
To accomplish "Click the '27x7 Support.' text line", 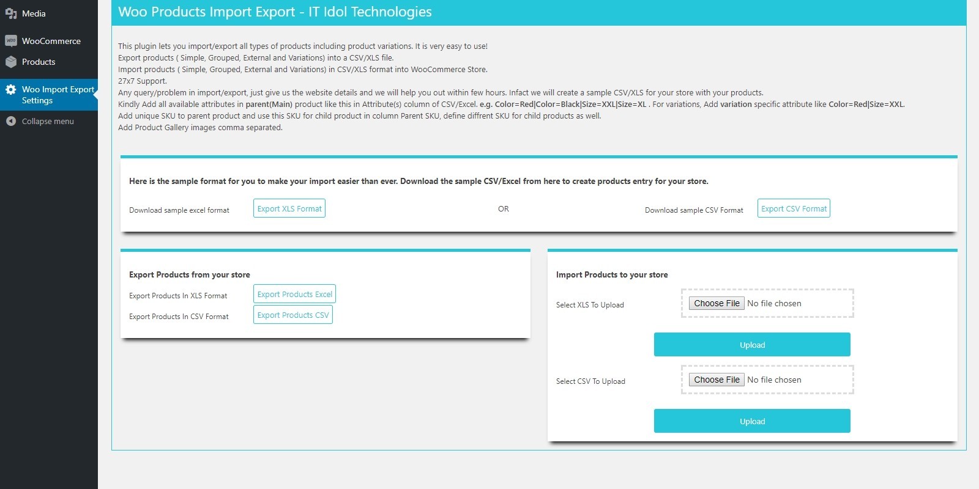I will point(143,81).
